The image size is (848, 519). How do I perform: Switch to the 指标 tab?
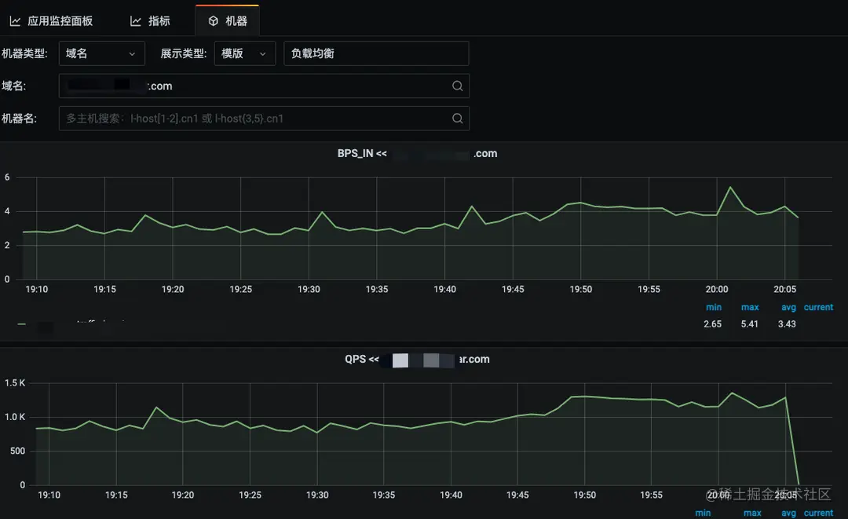pyautogui.click(x=150, y=21)
